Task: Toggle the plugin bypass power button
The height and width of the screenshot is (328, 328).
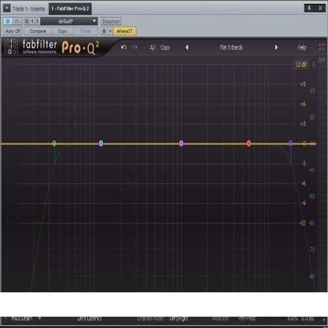Action: coord(8,21)
